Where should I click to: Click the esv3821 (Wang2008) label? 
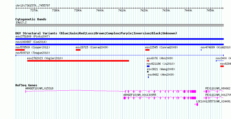point(161,69)
